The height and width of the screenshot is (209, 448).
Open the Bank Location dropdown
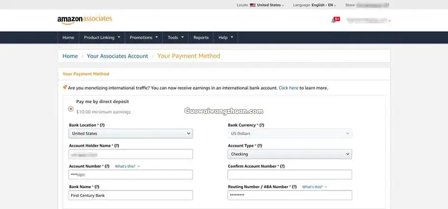130,133
